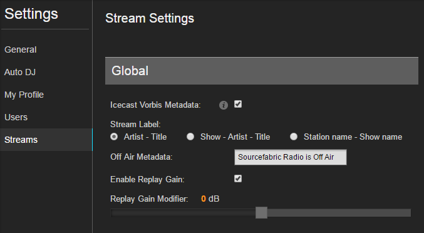Screen dimensions: 424x233
Task: Click the left side of Replay Gain slider track
Action: tap(183, 213)
